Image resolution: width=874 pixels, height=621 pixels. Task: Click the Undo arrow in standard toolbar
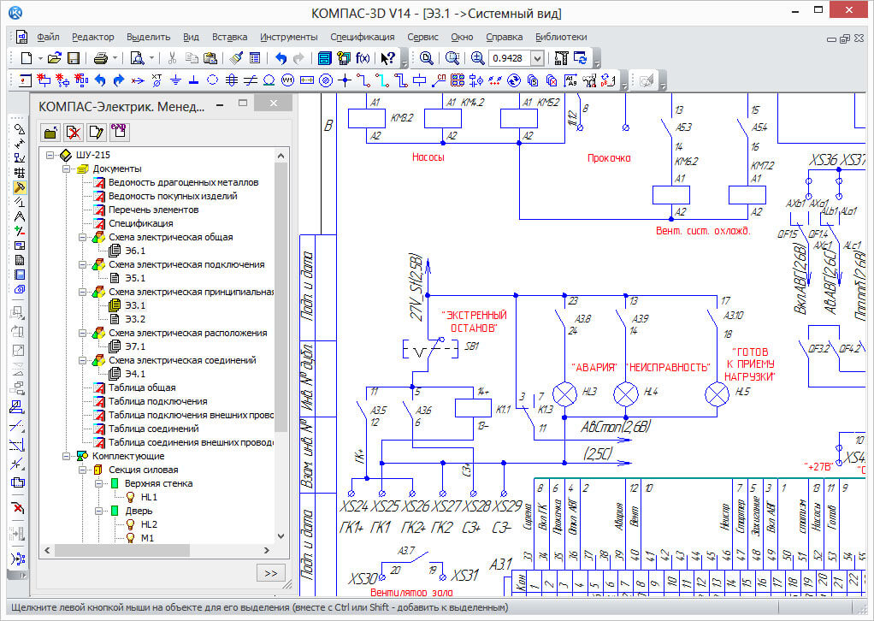click(x=281, y=58)
